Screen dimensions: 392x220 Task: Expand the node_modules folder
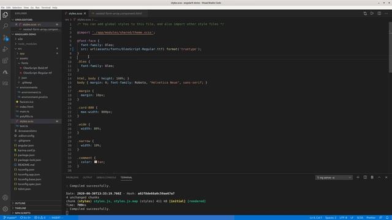point(27,44)
